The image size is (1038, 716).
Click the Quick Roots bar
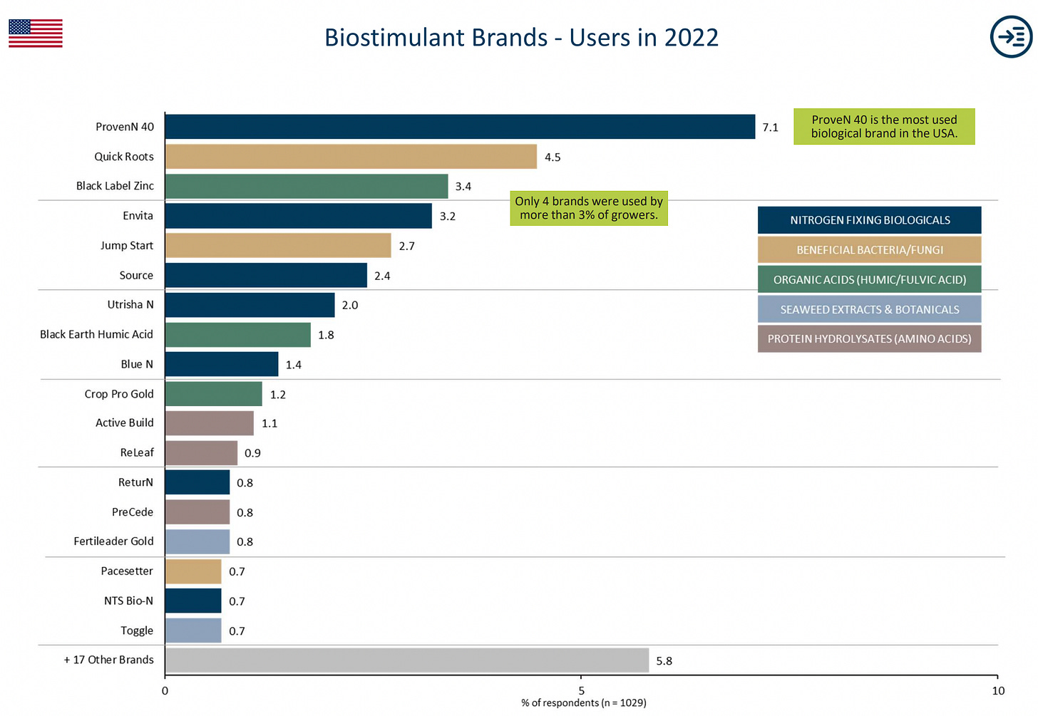[349, 156]
